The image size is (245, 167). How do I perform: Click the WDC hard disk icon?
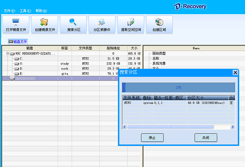[12, 54]
